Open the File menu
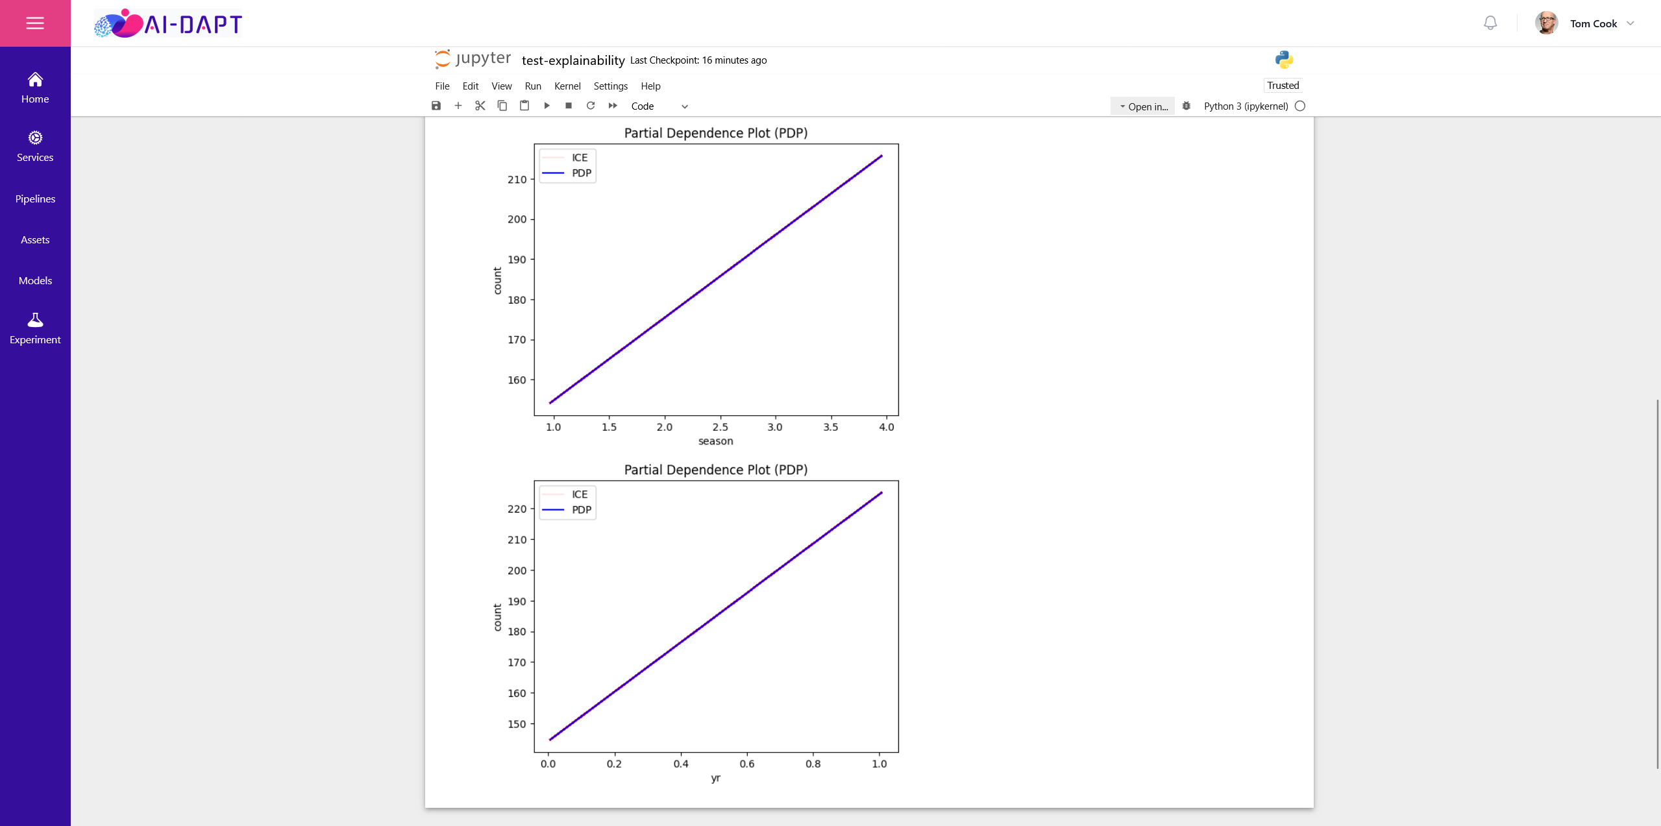The width and height of the screenshot is (1661, 826). click(442, 86)
